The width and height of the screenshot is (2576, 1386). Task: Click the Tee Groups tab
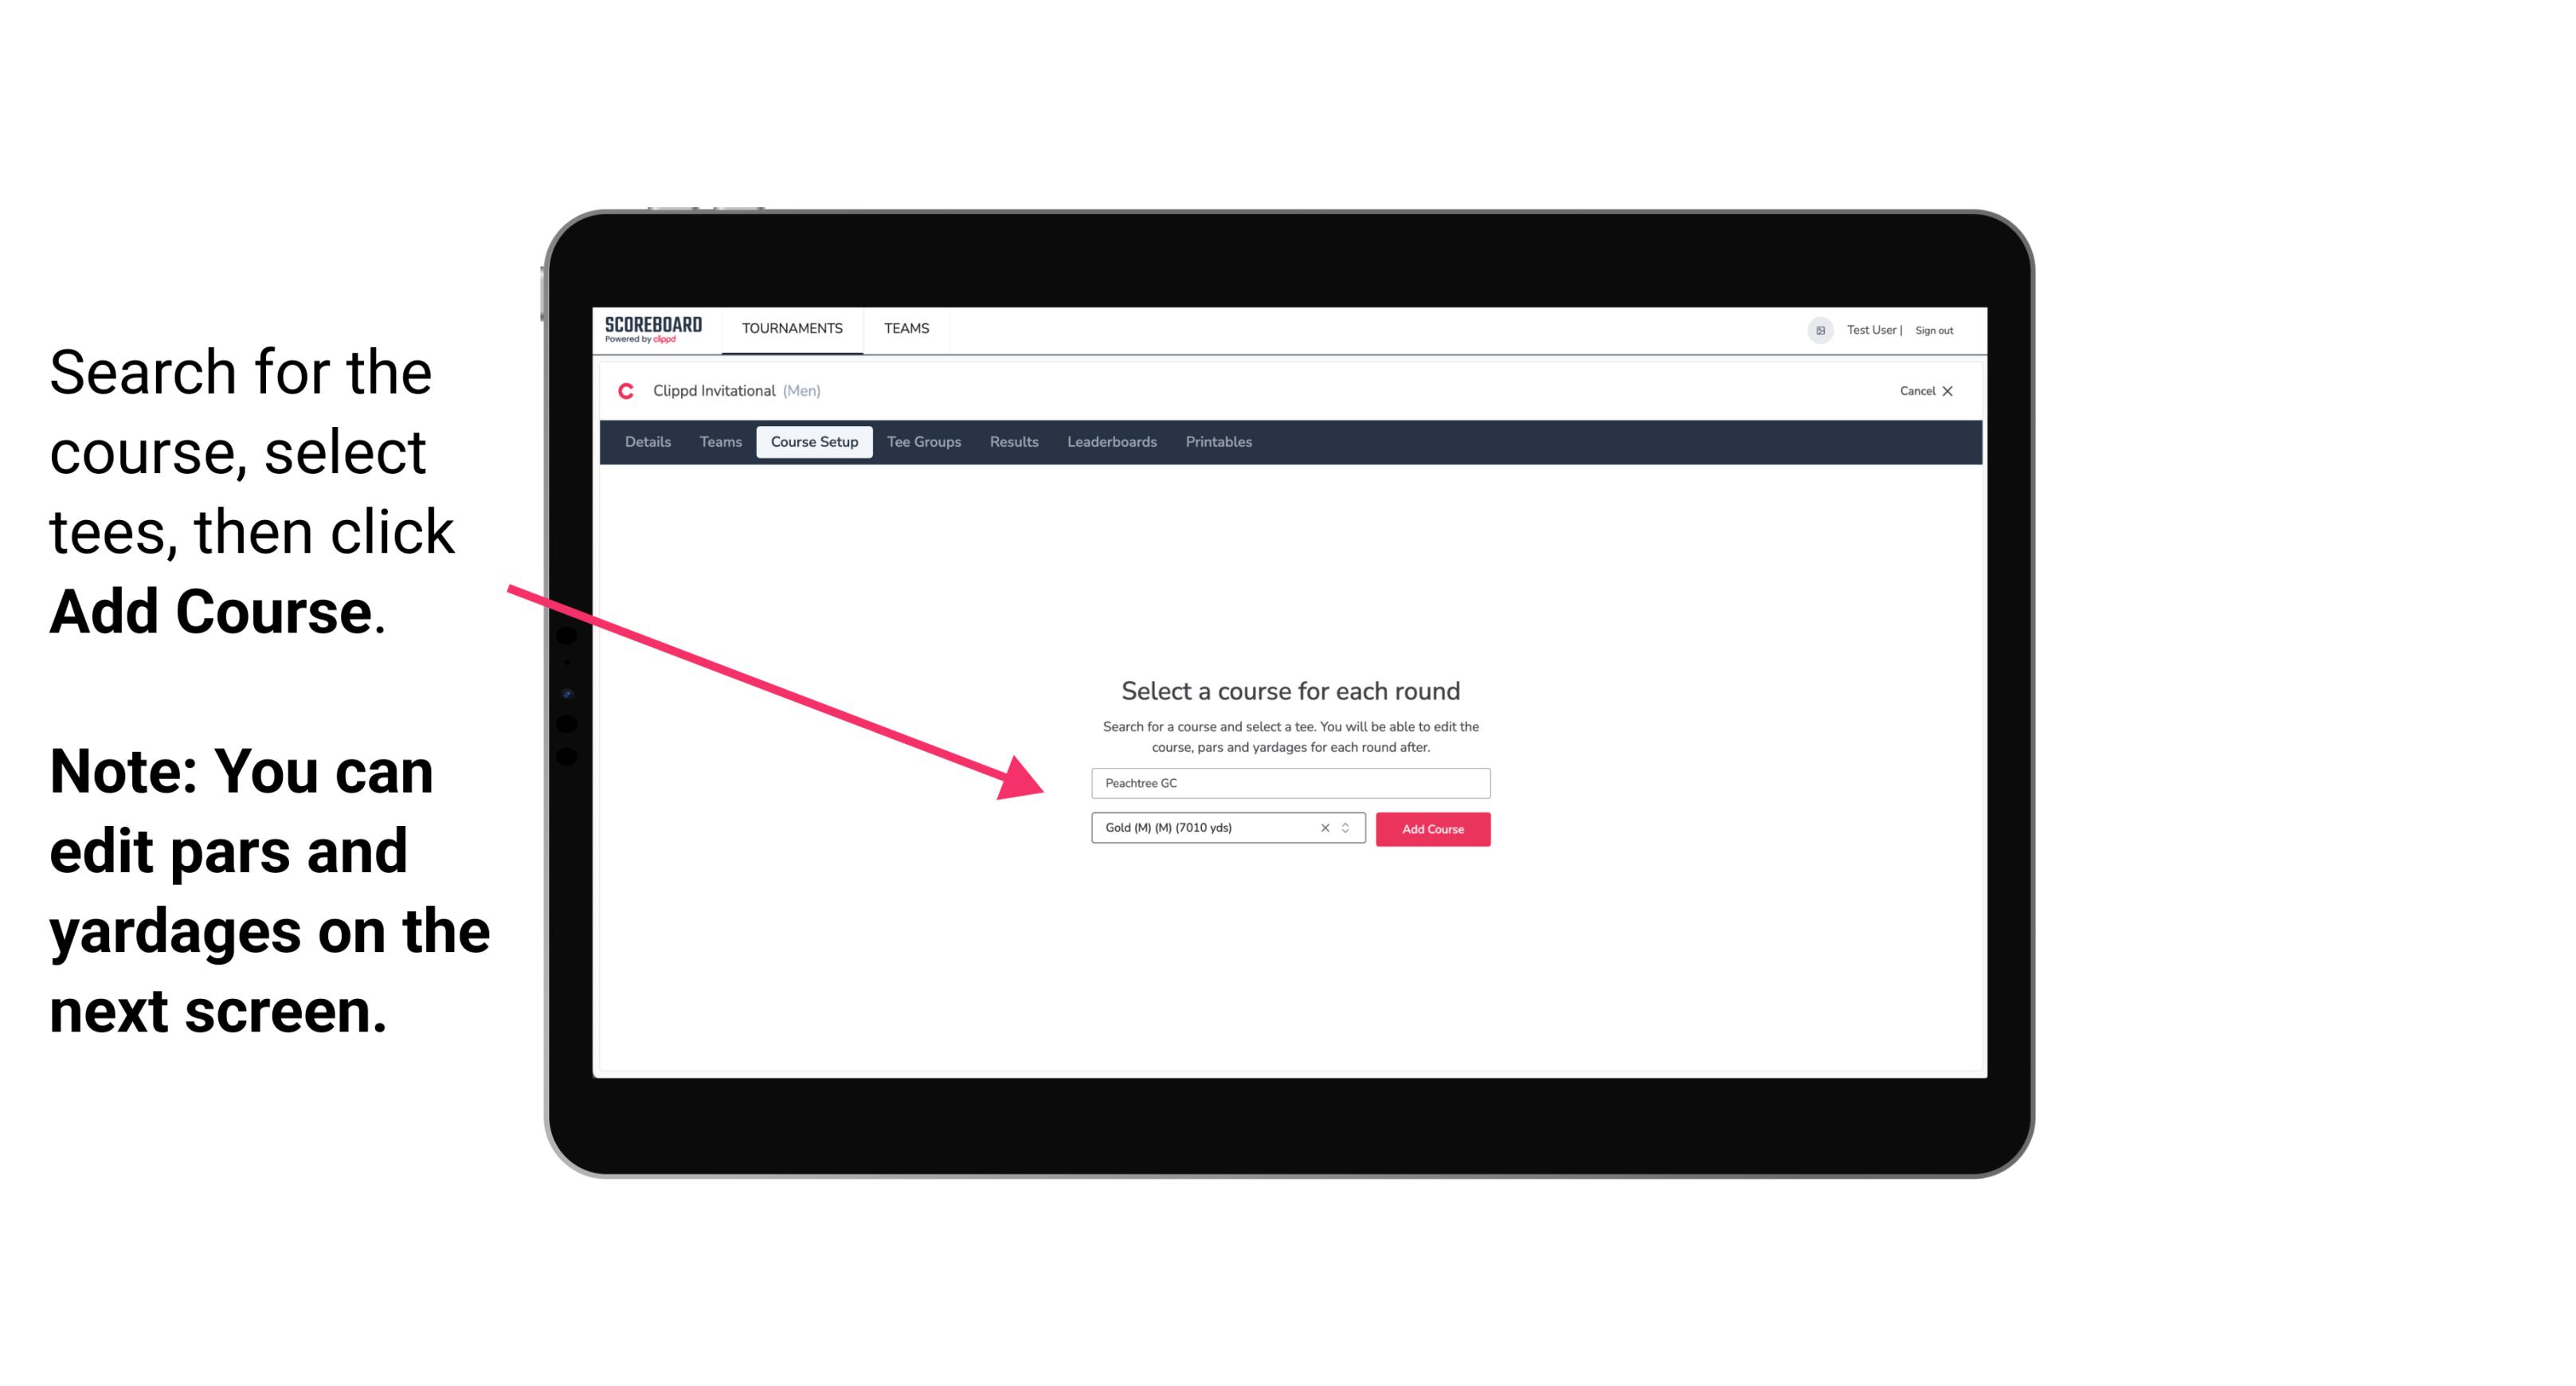pos(922,442)
